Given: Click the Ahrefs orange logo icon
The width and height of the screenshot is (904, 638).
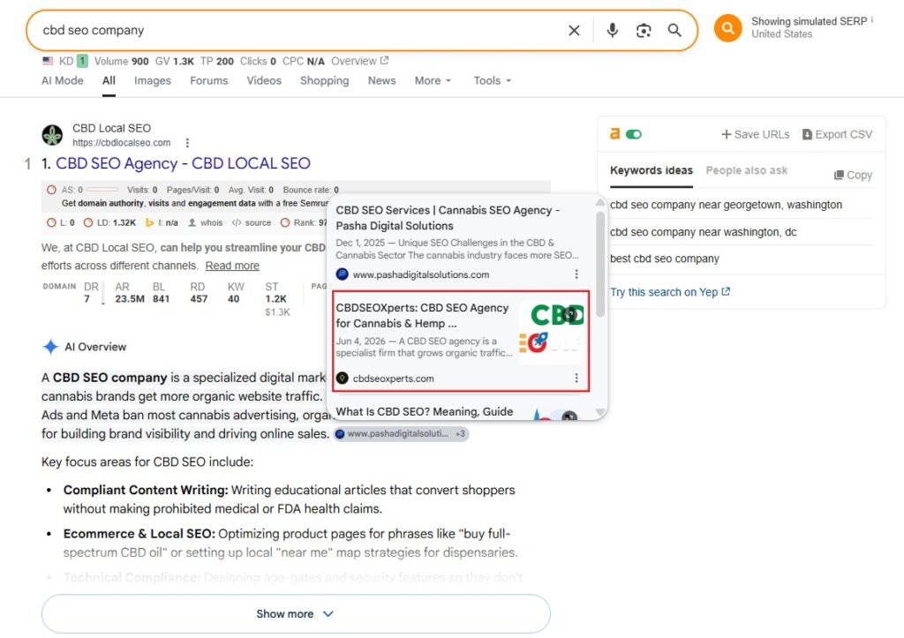Looking at the screenshot, I should click(x=614, y=134).
